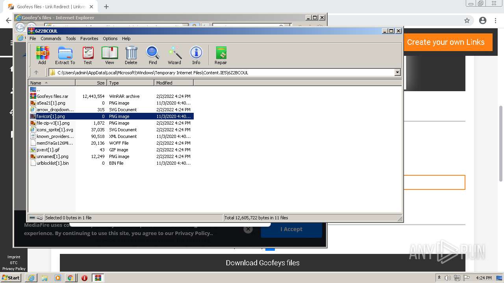Click media player taskbar icon
This screenshot has height=283, width=504.
click(x=58, y=278)
